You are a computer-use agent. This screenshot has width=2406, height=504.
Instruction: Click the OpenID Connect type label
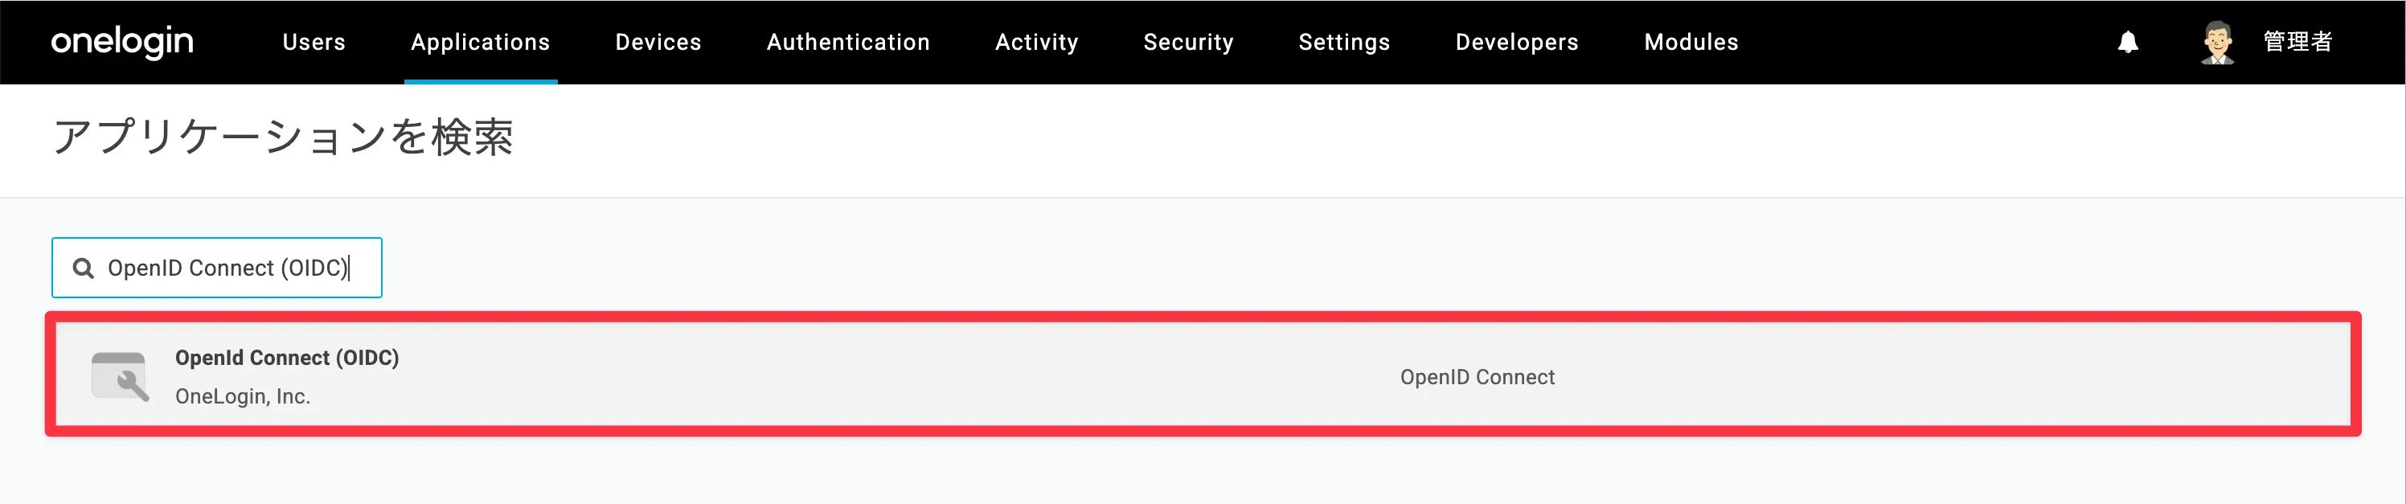pyautogui.click(x=1477, y=377)
